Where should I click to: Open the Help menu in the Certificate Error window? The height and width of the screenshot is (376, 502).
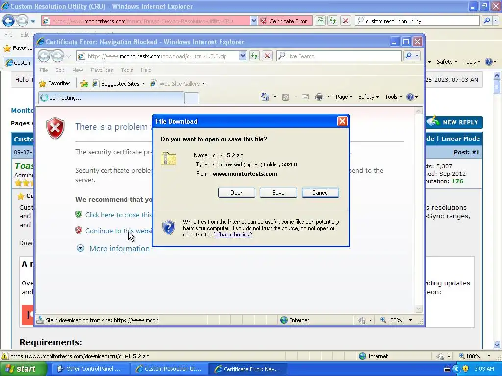(146, 70)
